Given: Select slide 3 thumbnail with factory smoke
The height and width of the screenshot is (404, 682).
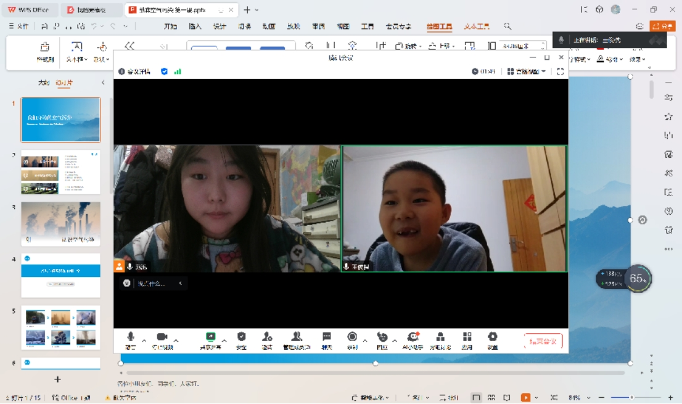Looking at the screenshot, I should (x=60, y=224).
